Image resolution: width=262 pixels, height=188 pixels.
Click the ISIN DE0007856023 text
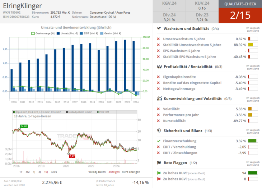[16, 17]
